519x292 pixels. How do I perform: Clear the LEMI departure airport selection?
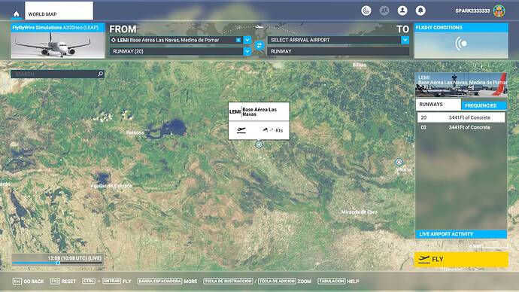238,40
